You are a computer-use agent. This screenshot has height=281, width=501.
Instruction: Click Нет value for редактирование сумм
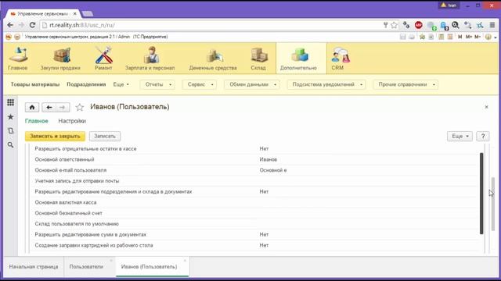coord(264,234)
